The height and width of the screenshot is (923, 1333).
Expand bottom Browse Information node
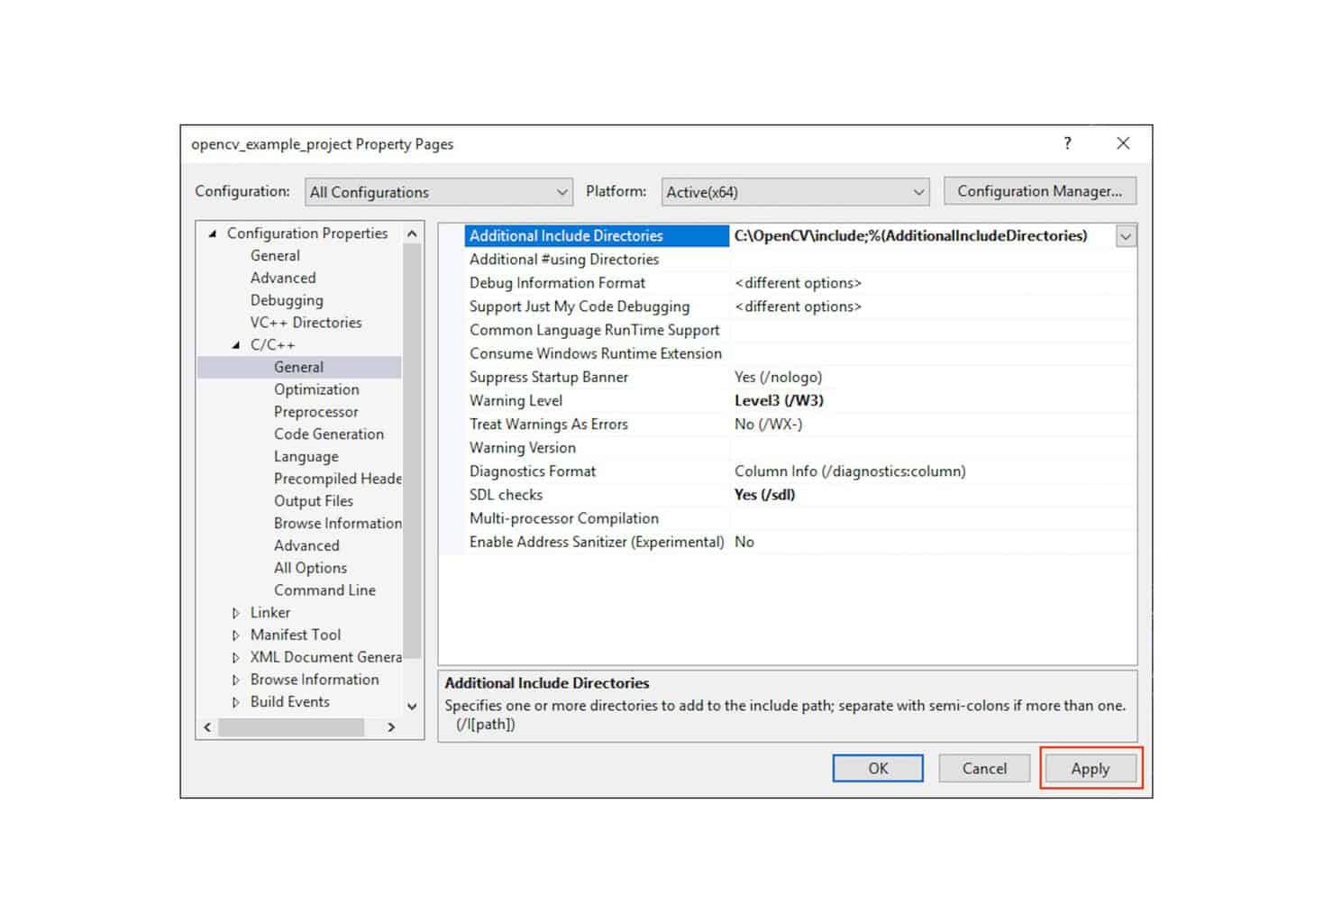coord(236,681)
